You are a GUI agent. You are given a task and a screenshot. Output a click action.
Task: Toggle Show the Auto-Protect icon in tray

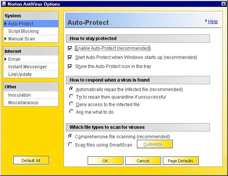(70, 66)
